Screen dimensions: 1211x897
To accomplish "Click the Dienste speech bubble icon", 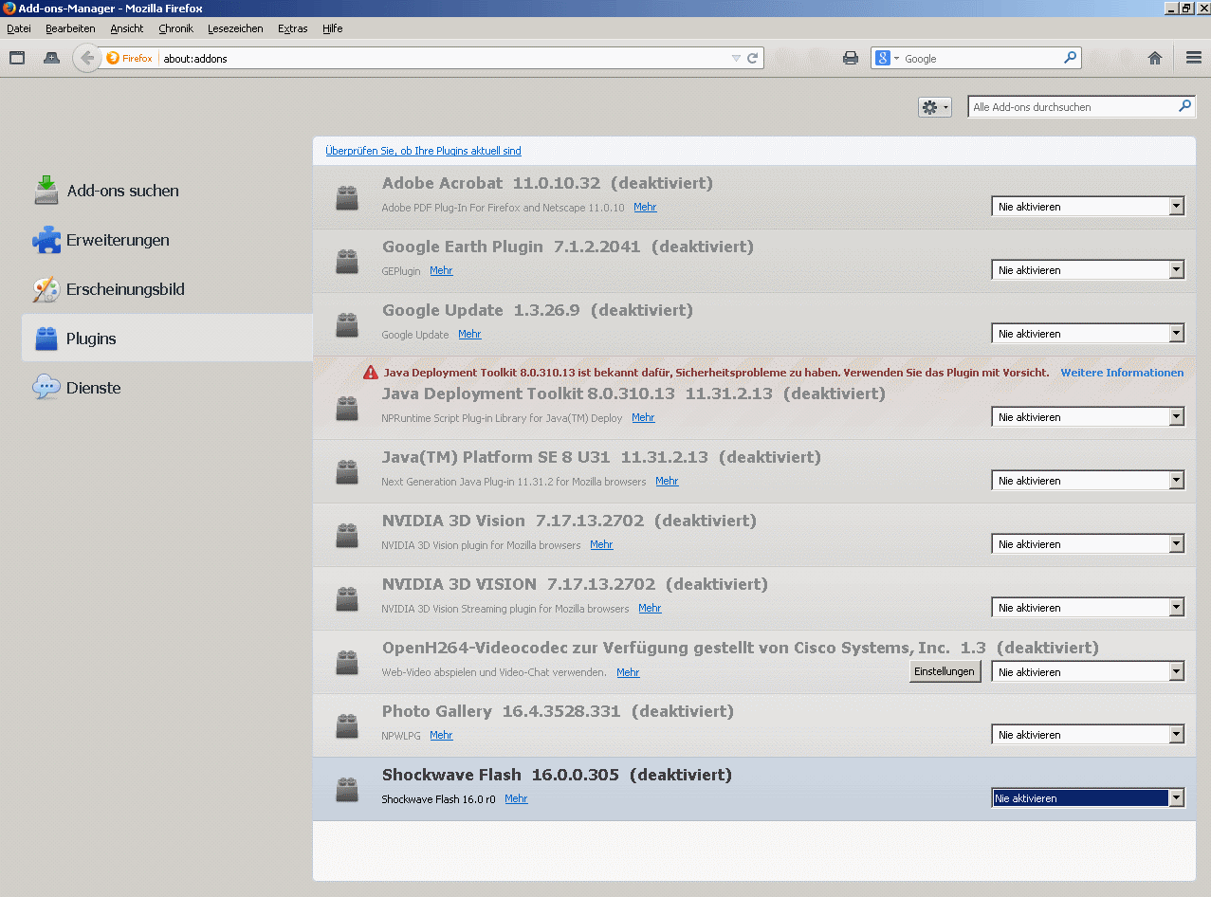I will pyautogui.click(x=46, y=388).
